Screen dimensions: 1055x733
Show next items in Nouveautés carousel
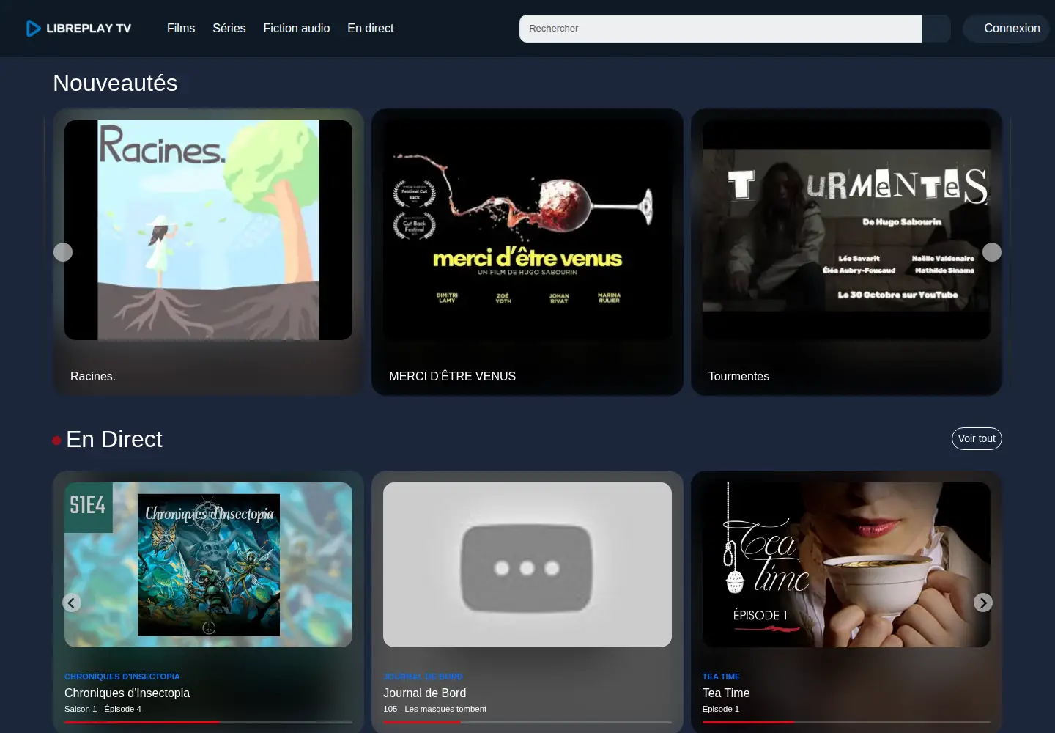992,252
